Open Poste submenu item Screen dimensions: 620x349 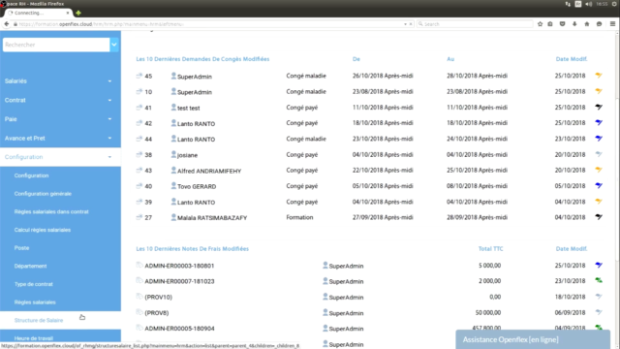click(x=21, y=248)
